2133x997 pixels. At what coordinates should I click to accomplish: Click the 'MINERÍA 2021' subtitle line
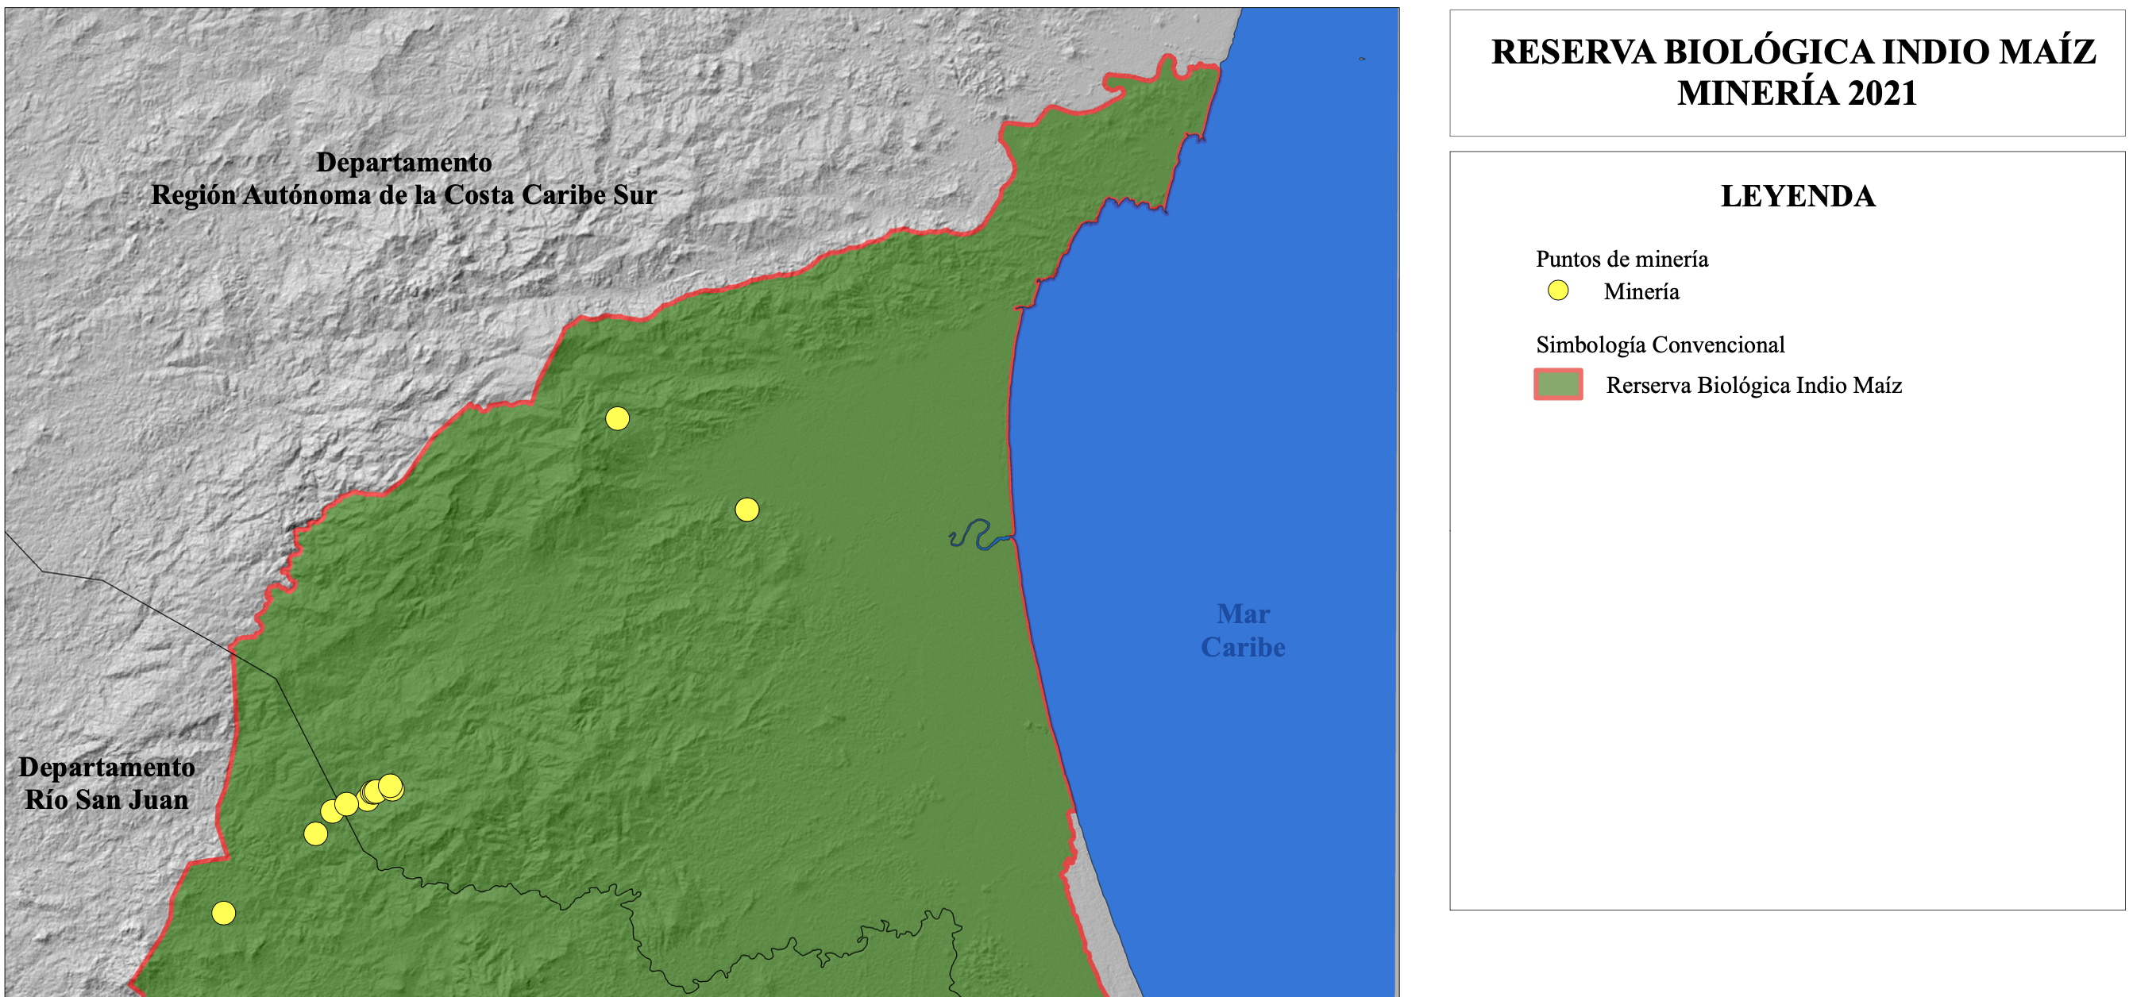tap(1797, 93)
